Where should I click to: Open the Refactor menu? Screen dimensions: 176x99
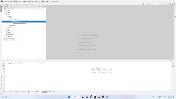click(x=24, y=1)
